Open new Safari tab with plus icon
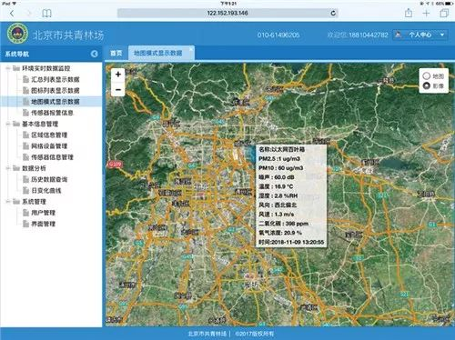The height and width of the screenshot is (340, 455). (x=426, y=13)
